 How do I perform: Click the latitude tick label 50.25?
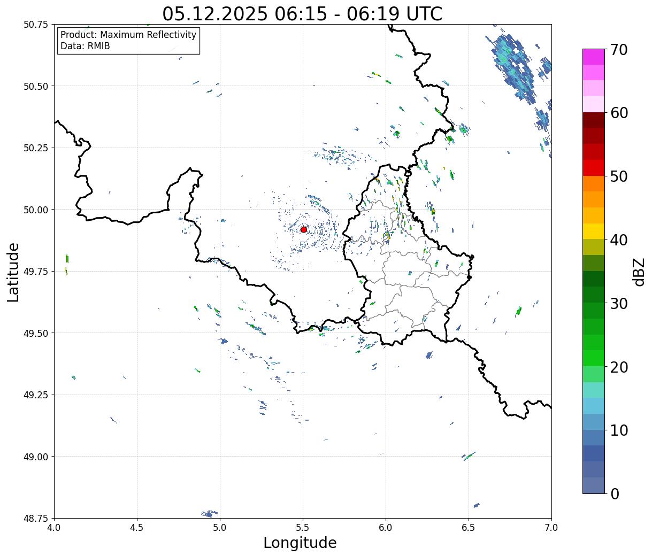[x=36, y=148]
